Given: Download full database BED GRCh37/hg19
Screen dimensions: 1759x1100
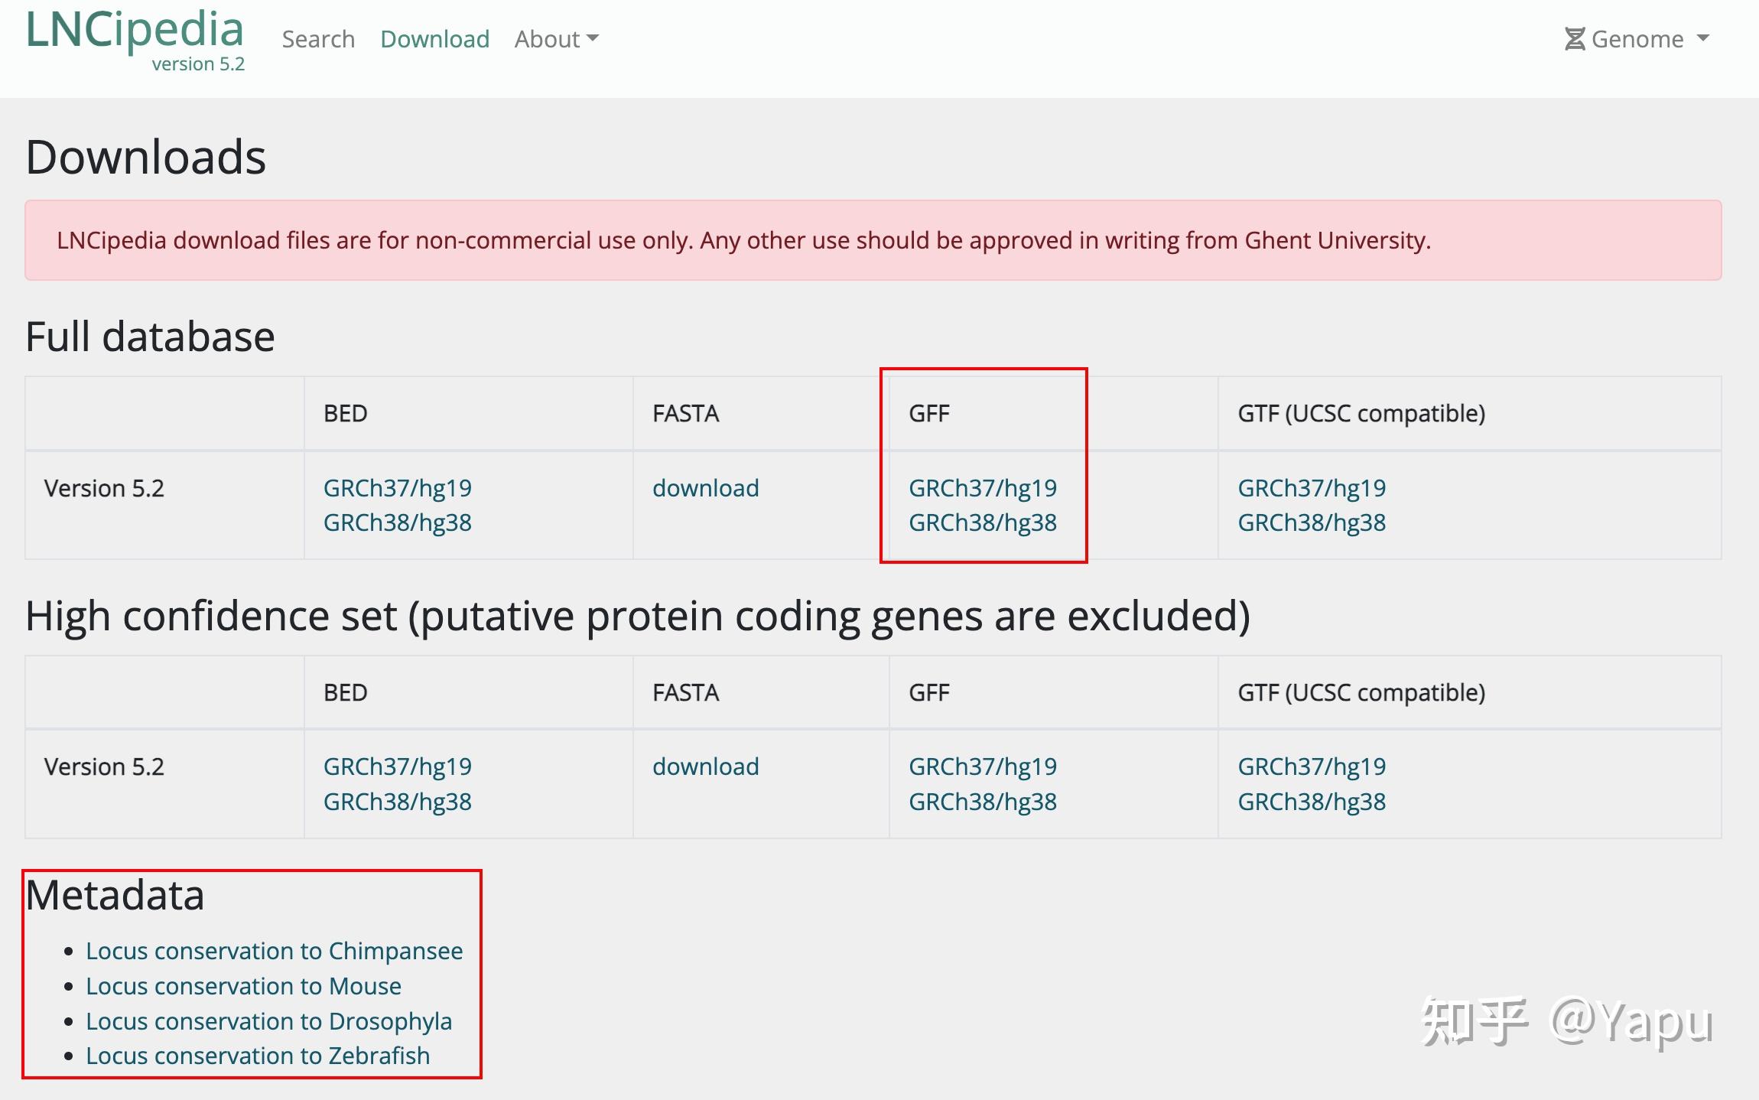Looking at the screenshot, I should pyautogui.click(x=397, y=488).
